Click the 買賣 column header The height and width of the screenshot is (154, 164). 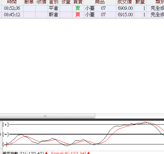tap(78, 2)
